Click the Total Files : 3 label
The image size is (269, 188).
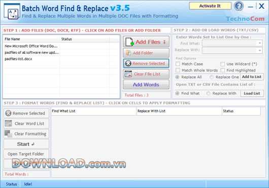137,95
